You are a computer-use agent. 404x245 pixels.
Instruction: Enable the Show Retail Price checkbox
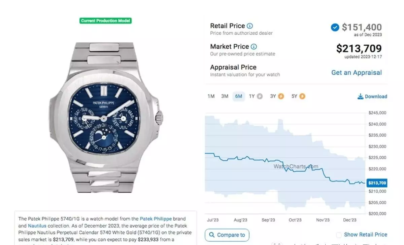coord(339,235)
